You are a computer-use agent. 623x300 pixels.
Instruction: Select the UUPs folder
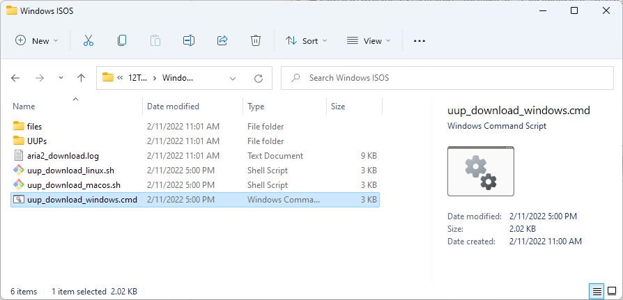(37, 141)
